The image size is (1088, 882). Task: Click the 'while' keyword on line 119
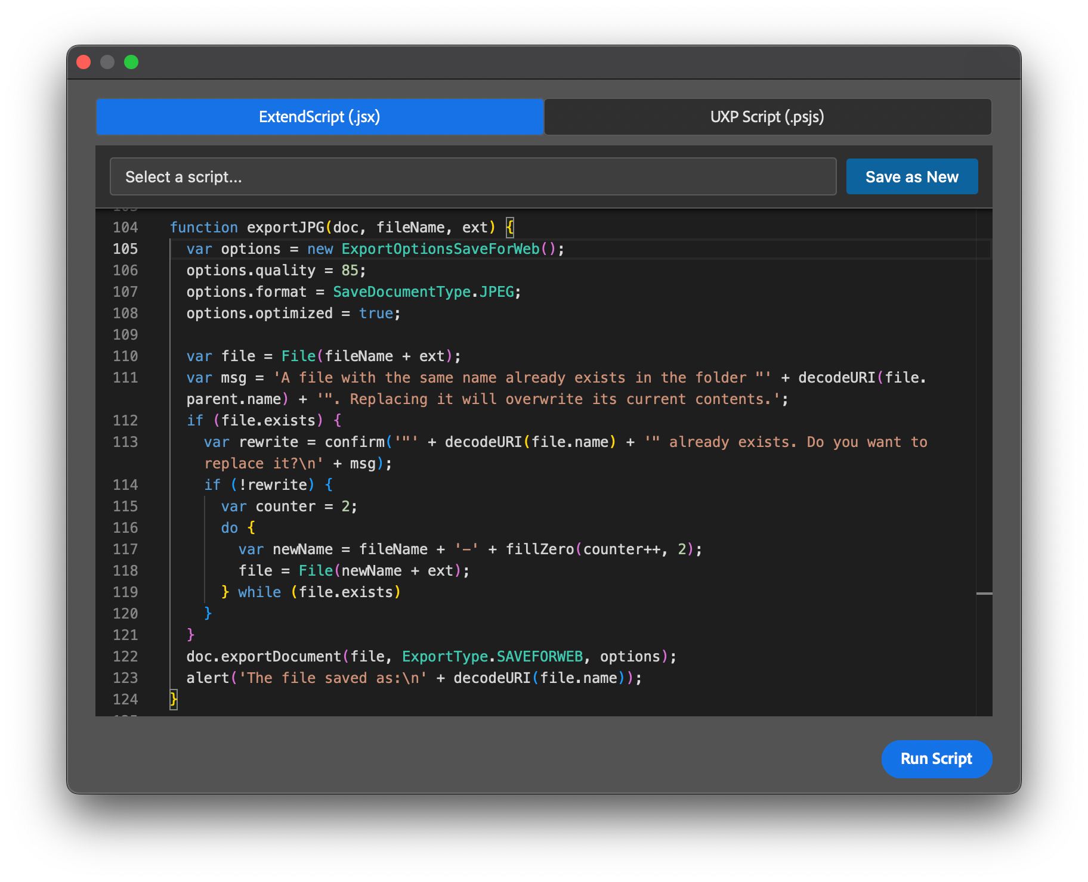(259, 592)
